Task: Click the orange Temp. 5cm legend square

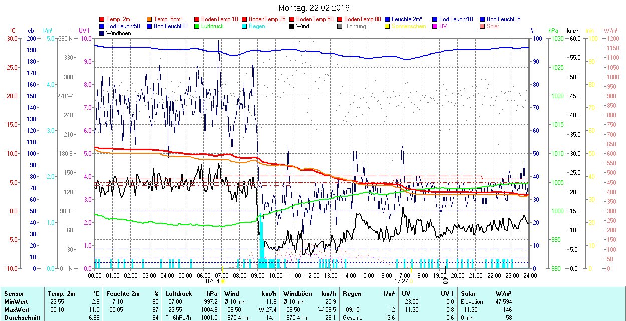Action: click(150, 19)
